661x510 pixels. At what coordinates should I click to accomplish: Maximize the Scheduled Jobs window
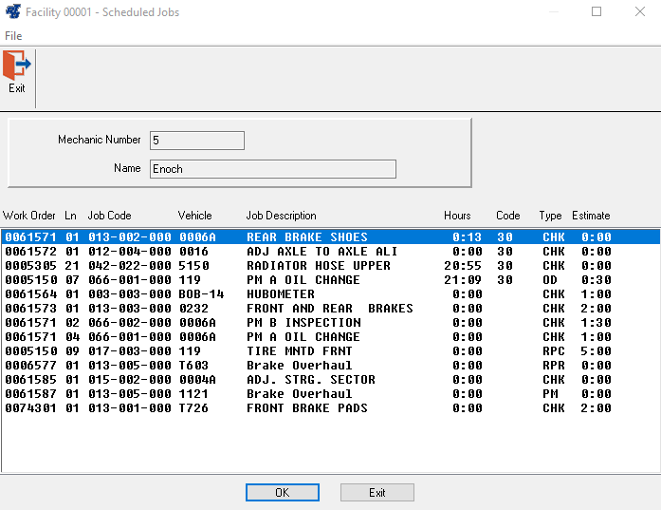tap(597, 12)
